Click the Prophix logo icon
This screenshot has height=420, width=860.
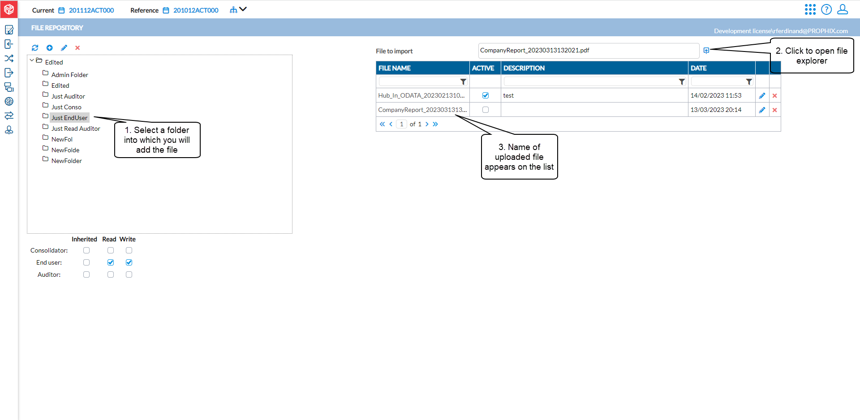[x=9, y=9]
